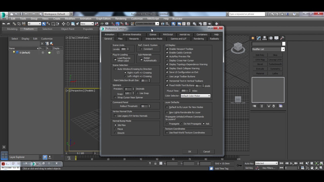Screen dimensions: 324x182
Task: Open the Create Selection Set dropdown
Action: click(147, 24)
